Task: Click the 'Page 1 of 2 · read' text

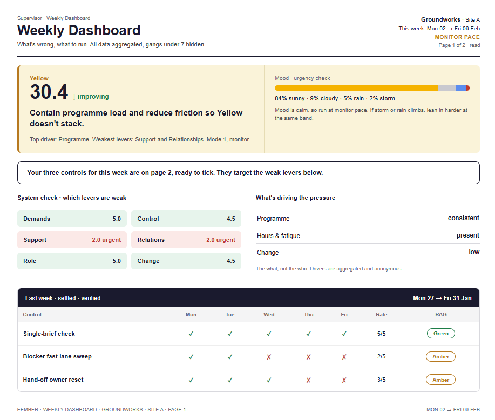Action: point(459,45)
